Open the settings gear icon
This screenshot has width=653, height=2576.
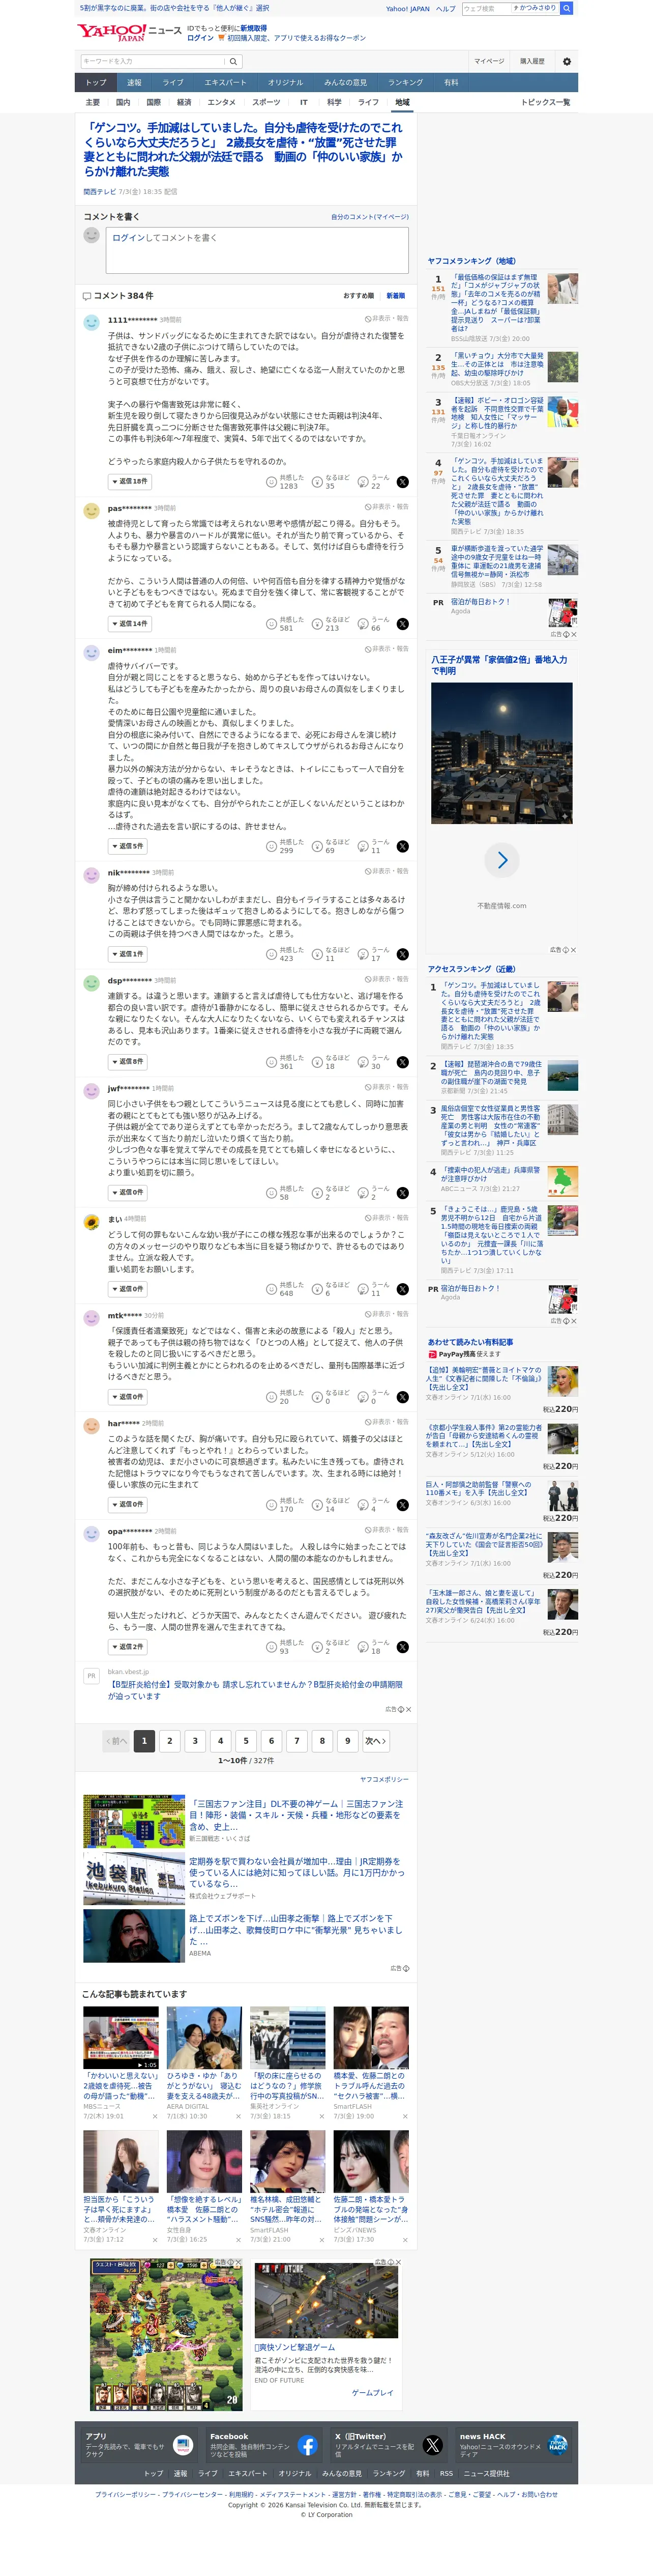click(566, 61)
